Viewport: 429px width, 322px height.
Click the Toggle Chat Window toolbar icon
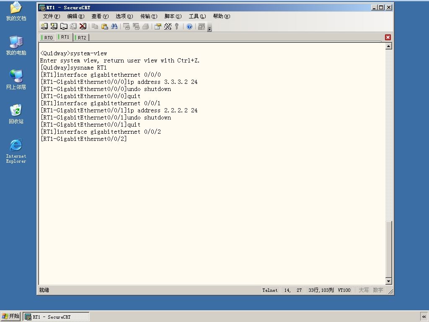pos(202,26)
